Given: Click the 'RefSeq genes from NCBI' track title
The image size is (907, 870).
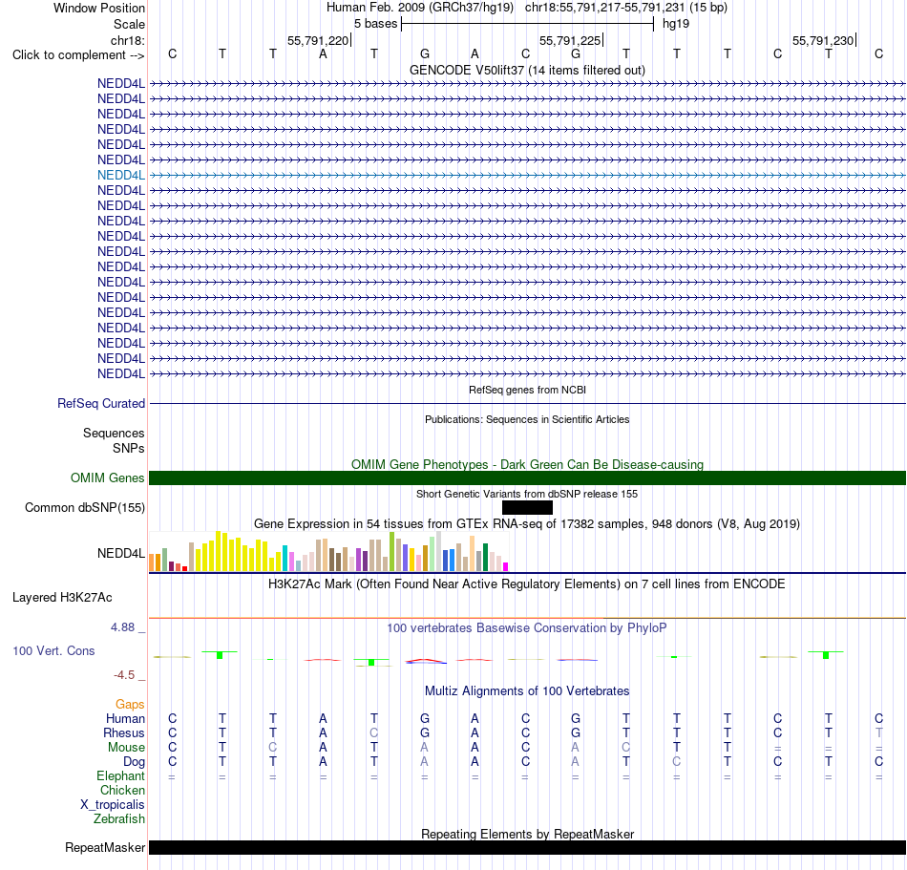Looking at the screenshot, I should pos(527,390).
